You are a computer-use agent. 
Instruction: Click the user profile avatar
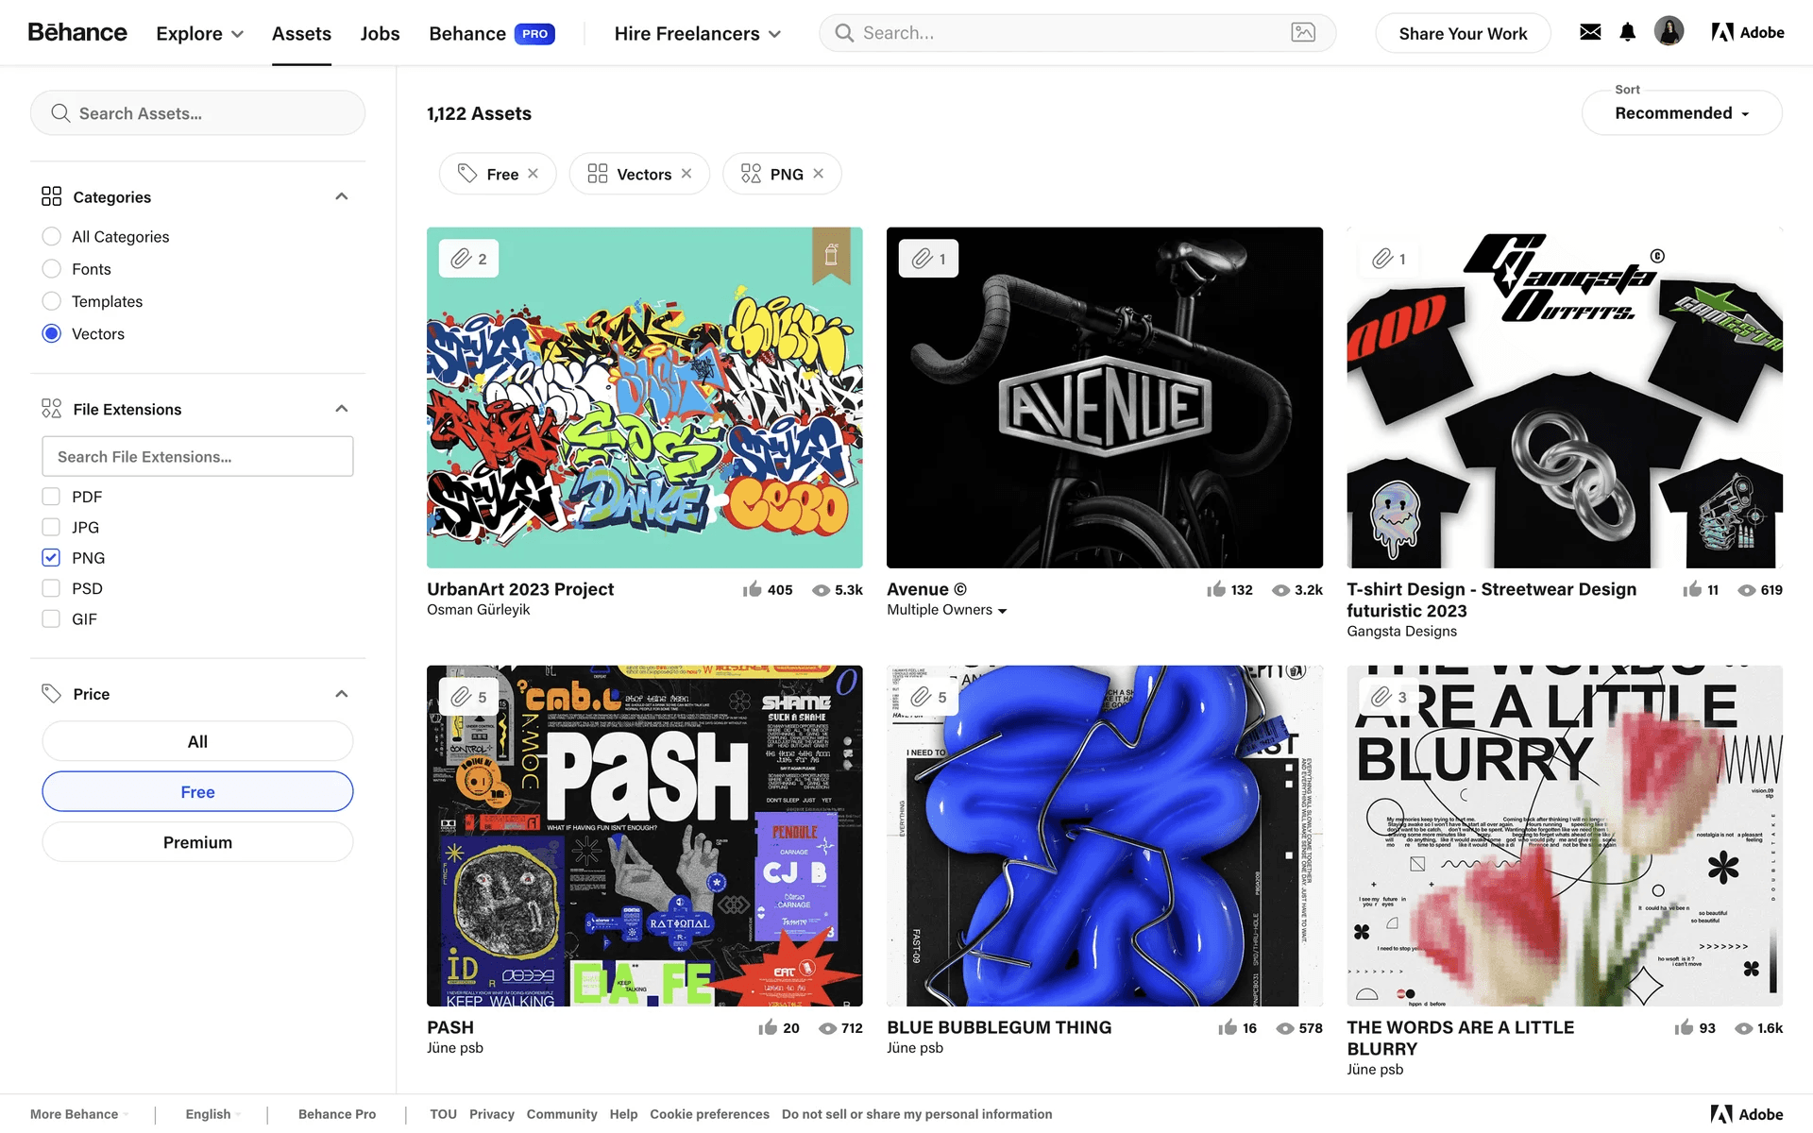(1669, 32)
